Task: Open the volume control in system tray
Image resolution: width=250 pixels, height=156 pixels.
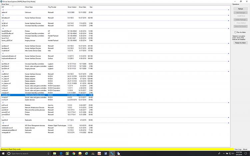Action: coord(233,153)
